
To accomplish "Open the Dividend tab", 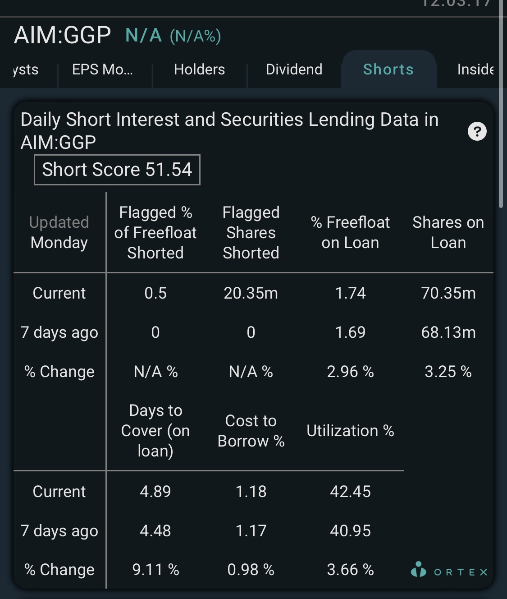I will pyautogui.click(x=294, y=69).
